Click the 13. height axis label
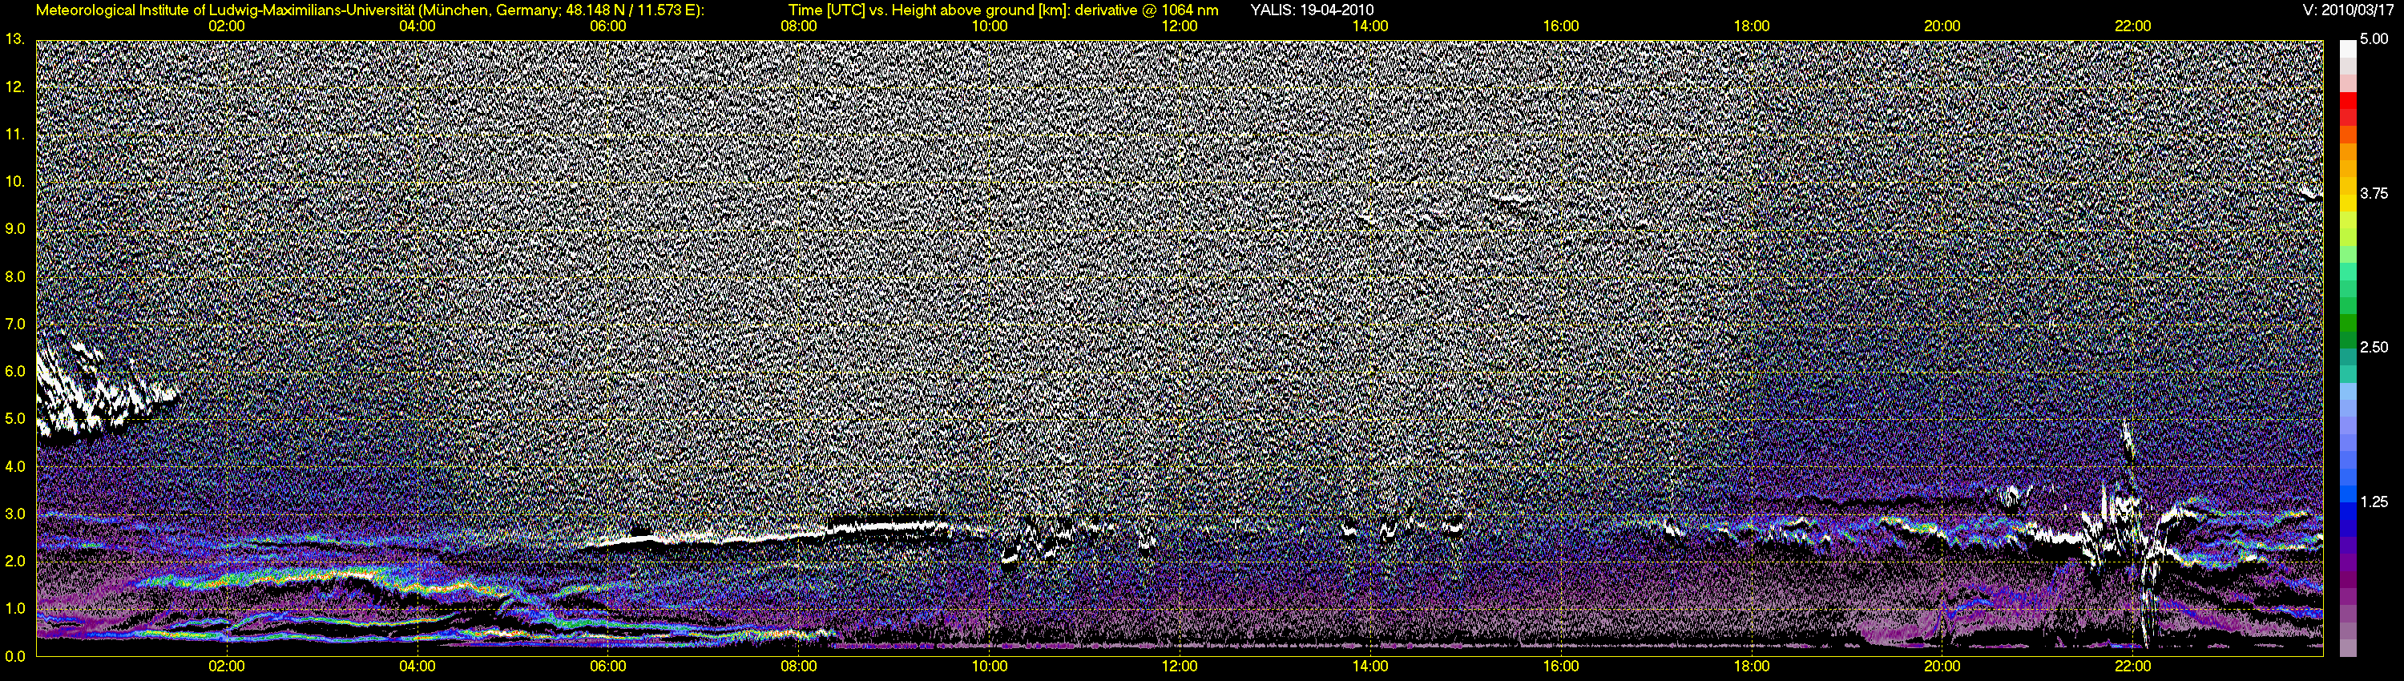Image resolution: width=2404 pixels, height=681 pixels. pyautogui.click(x=14, y=39)
